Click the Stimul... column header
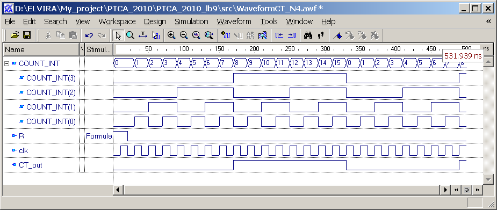 click(98, 50)
